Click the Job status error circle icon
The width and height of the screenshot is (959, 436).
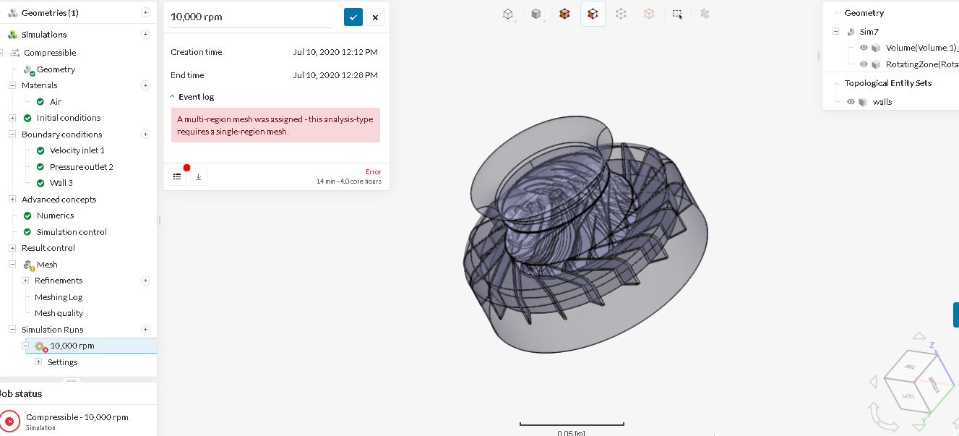coord(9,421)
